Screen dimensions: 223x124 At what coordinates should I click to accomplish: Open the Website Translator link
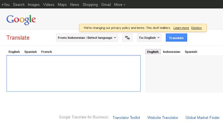click(163, 118)
